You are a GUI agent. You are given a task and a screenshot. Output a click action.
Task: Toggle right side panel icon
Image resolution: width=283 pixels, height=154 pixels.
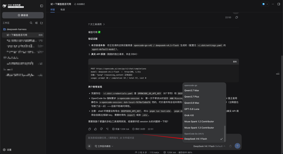click(x=279, y=4)
